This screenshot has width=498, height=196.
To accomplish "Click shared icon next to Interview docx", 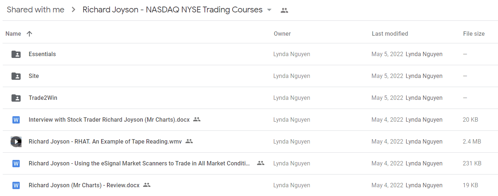I will [x=197, y=119].
